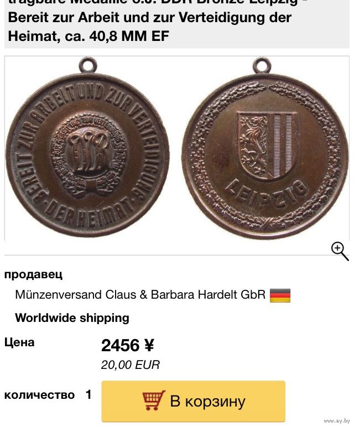This screenshot has height=427, width=354.
Task: Click the 20,00 EUR converted price
Action: [131, 365]
